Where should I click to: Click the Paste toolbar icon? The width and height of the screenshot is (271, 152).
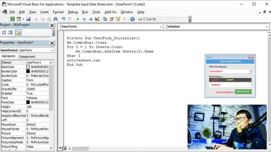pyautogui.click(x=49, y=19)
